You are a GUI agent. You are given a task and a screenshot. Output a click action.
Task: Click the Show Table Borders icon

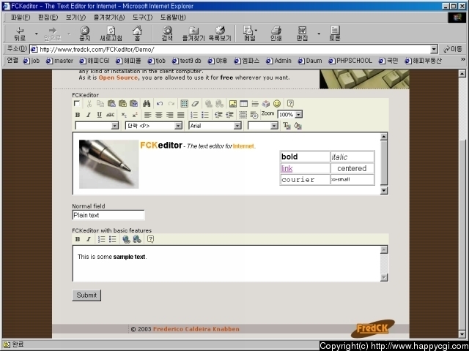(x=243, y=115)
